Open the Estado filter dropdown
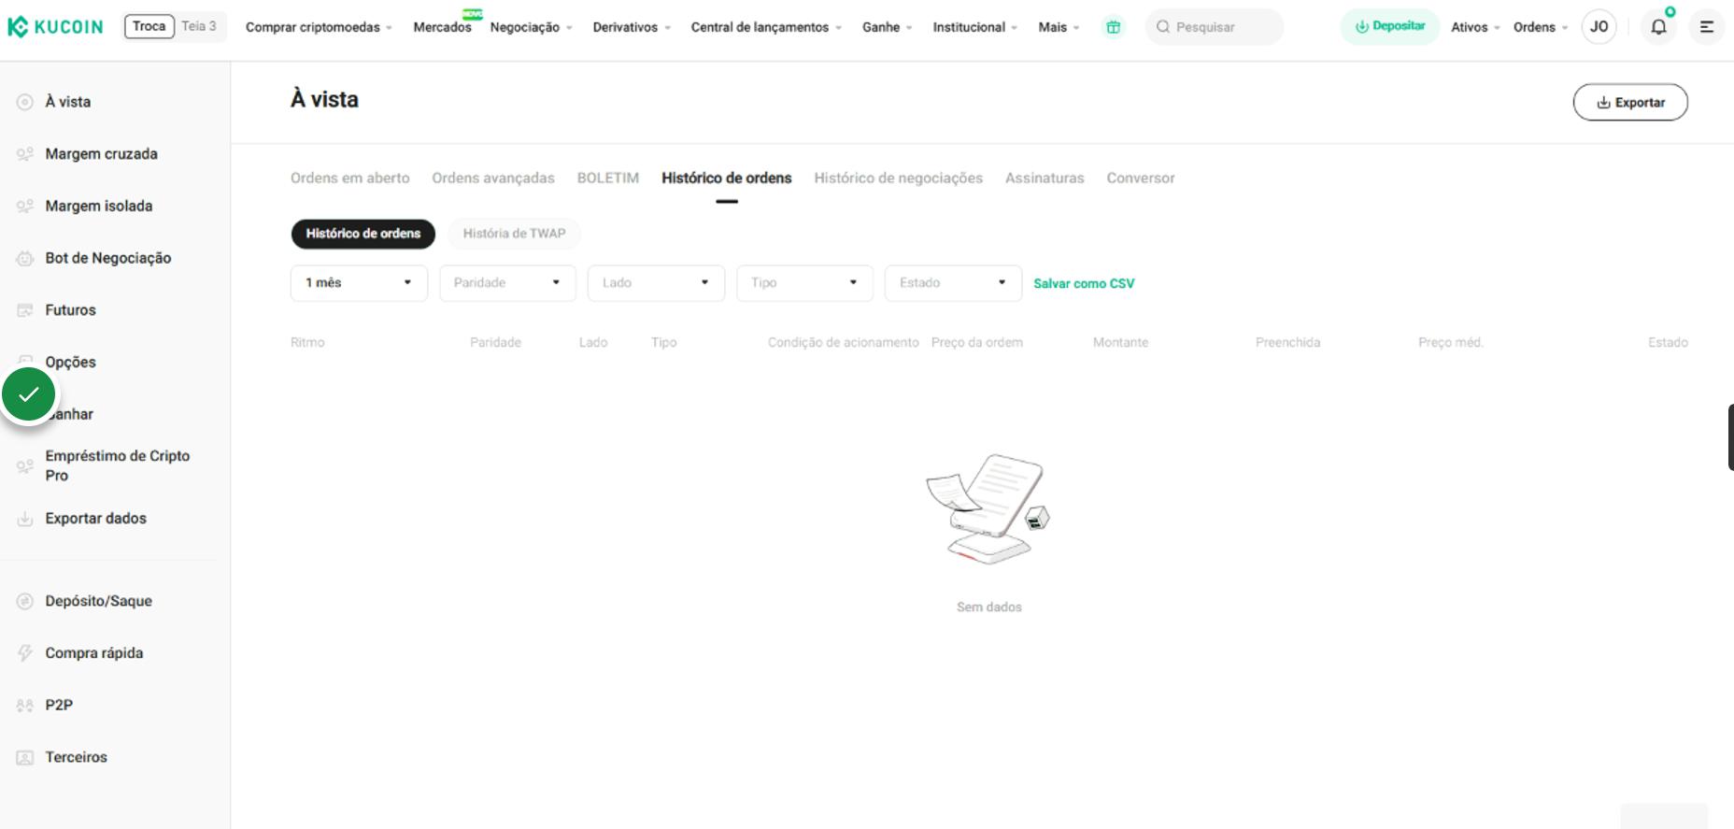The width and height of the screenshot is (1734, 829). coord(953,283)
